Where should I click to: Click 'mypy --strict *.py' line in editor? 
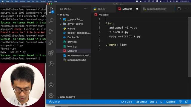coord(125,36)
